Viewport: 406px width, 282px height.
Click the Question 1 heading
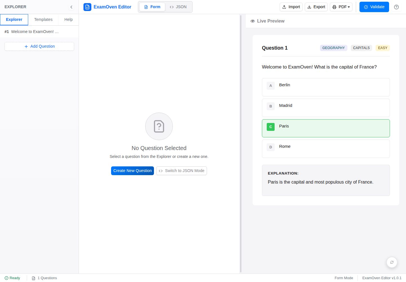tap(275, 48)
